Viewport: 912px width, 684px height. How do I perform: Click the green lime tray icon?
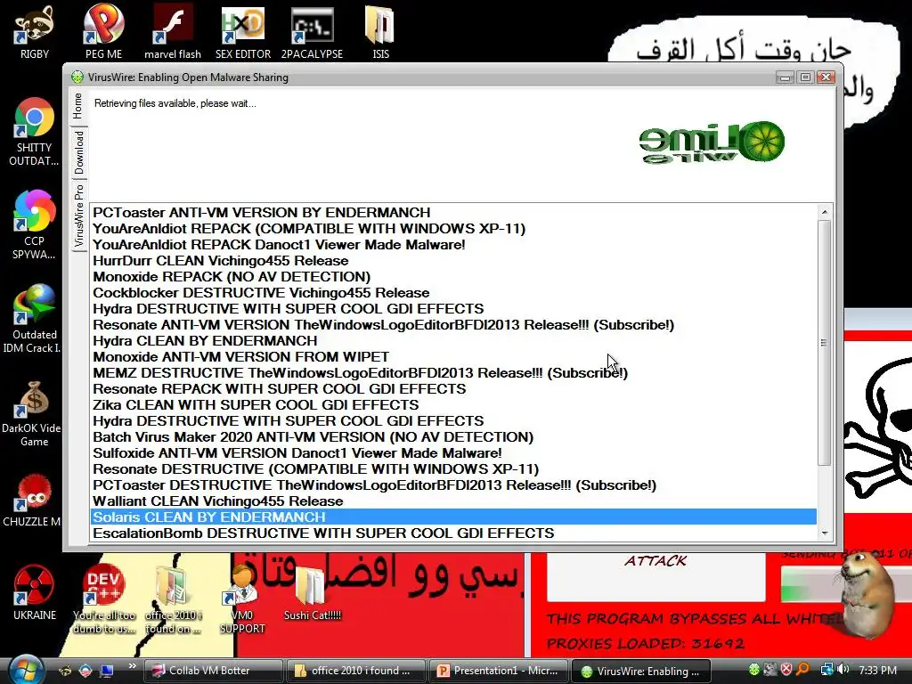coord(753,670)
